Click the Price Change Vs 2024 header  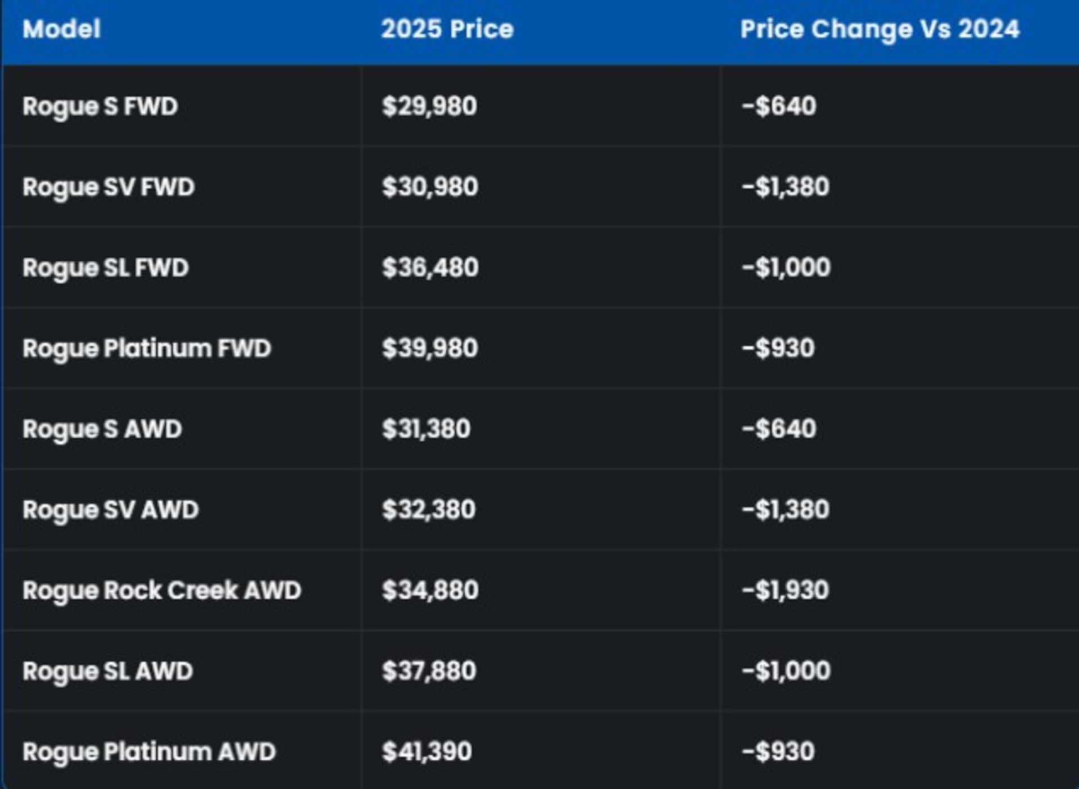879,29
